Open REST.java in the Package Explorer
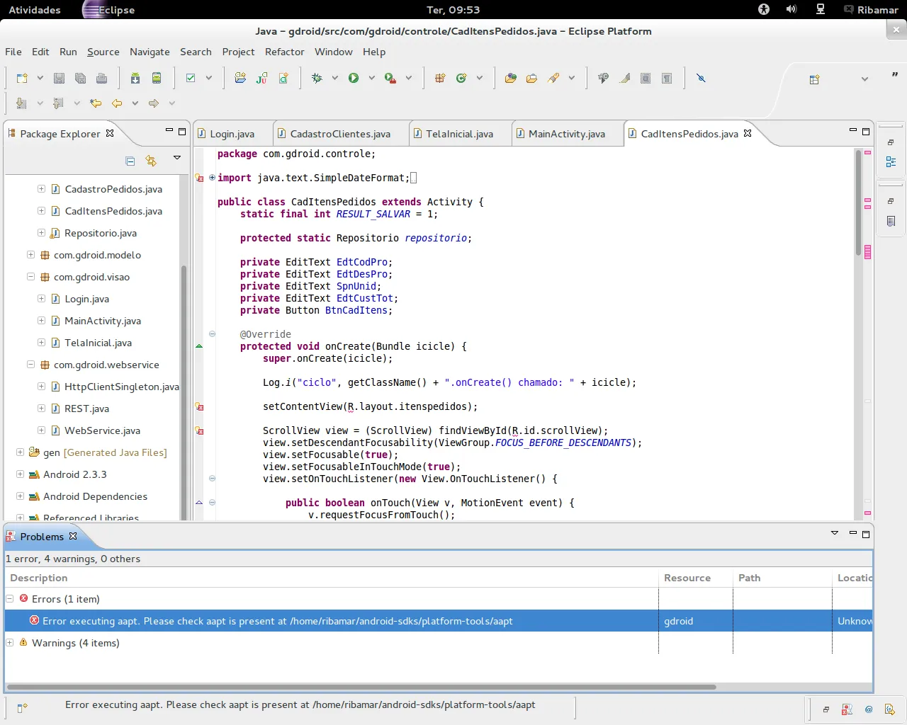This screenshot has height=725, width=907. pyautogui.click(x=86, y=409)
